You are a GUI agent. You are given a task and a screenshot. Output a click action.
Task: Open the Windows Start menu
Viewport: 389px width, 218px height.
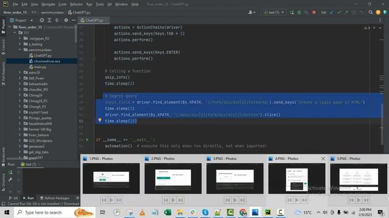(7, 213)
